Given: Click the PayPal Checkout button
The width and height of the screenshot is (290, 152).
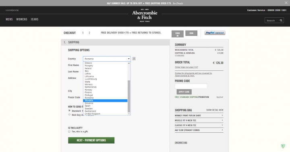Looking at the screenshot, I should [x=215, y=33].
